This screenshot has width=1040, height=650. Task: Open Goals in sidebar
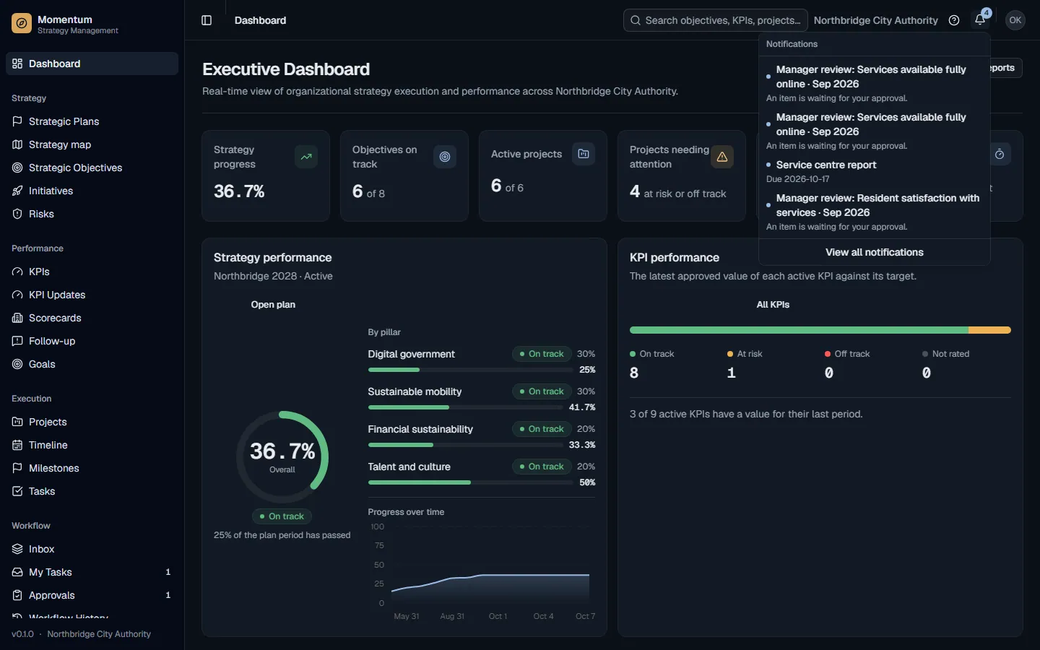click(x=92, y=364)
